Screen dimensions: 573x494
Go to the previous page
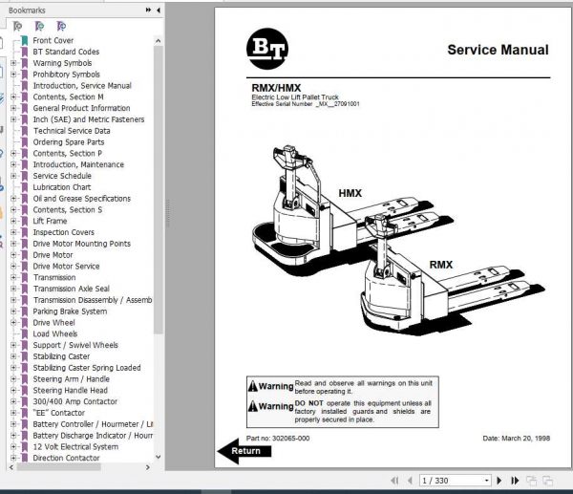click(x=410, y=481)
